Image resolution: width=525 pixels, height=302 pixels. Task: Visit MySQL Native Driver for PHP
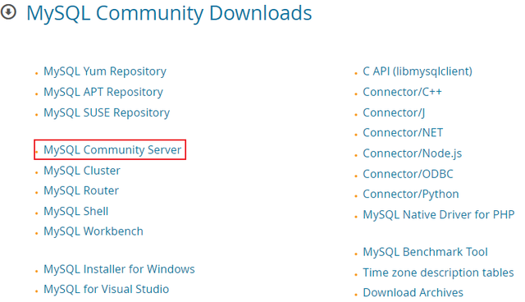tap(439, 215)
